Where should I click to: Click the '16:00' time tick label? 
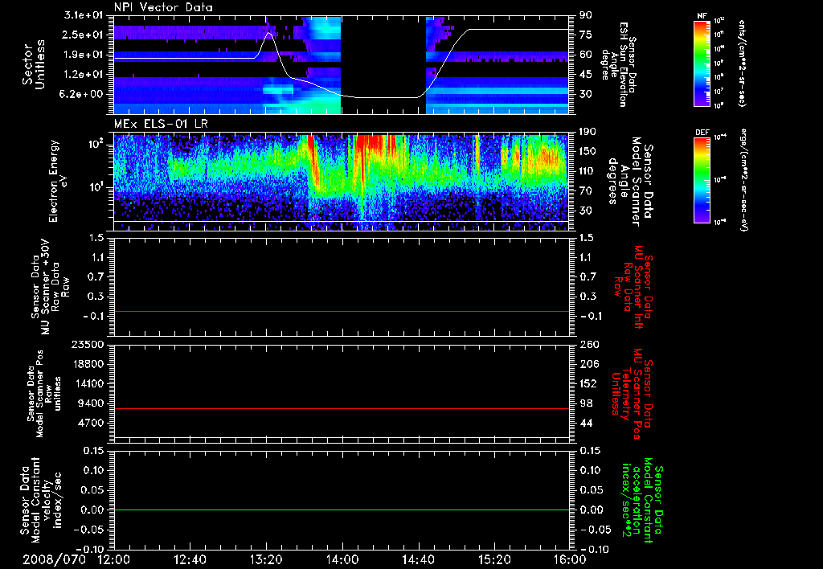(x=570, y=560)
